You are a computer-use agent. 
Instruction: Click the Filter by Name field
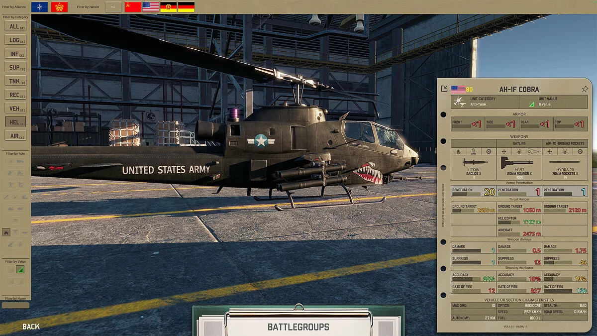pyautogui.click(x=15, y=305)
